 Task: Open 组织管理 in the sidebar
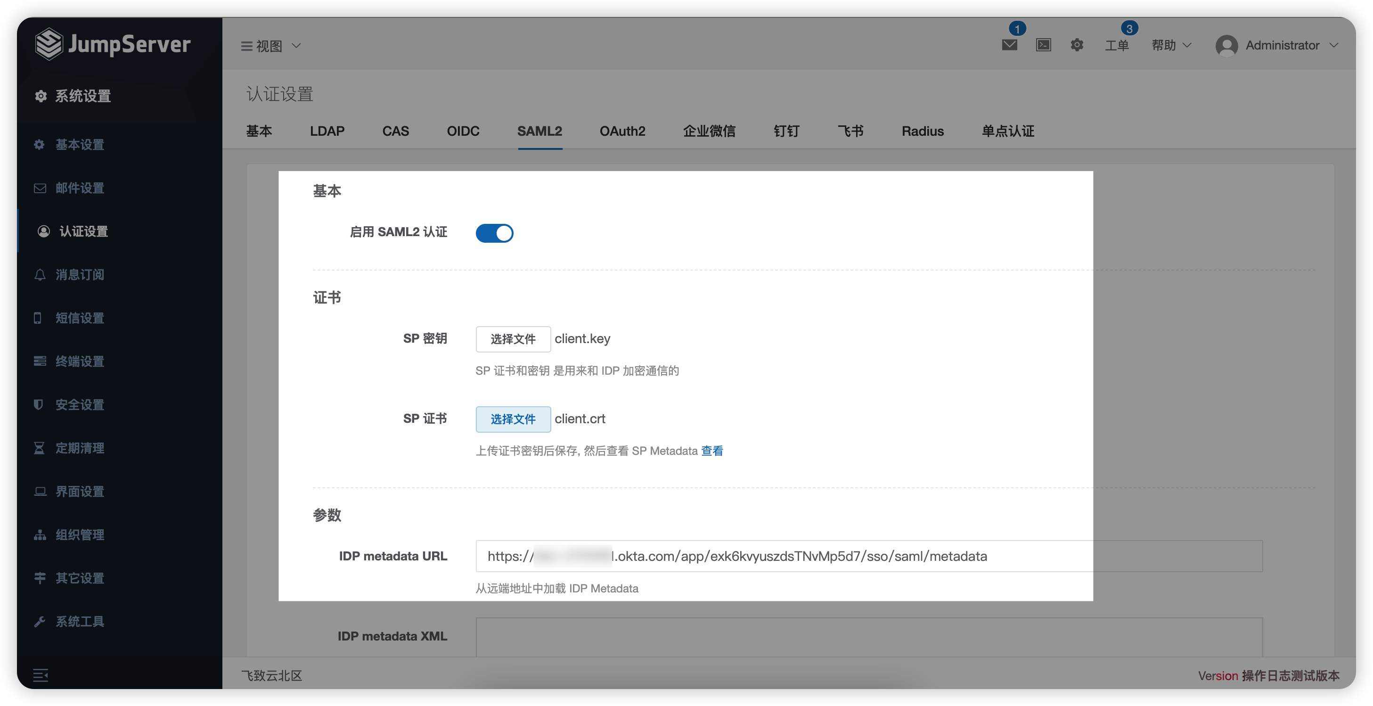pos(80,535)
